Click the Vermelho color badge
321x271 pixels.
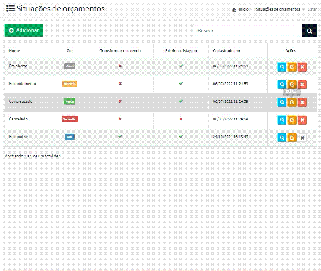[70, 120]
